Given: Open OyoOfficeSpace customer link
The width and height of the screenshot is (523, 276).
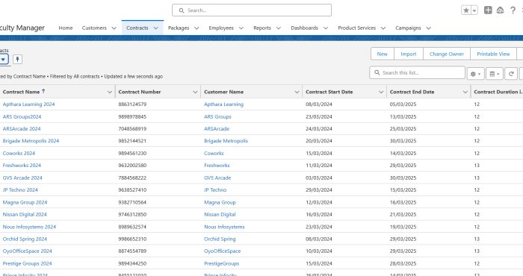Looking at the screenshot, I should [x=222, y=251].
